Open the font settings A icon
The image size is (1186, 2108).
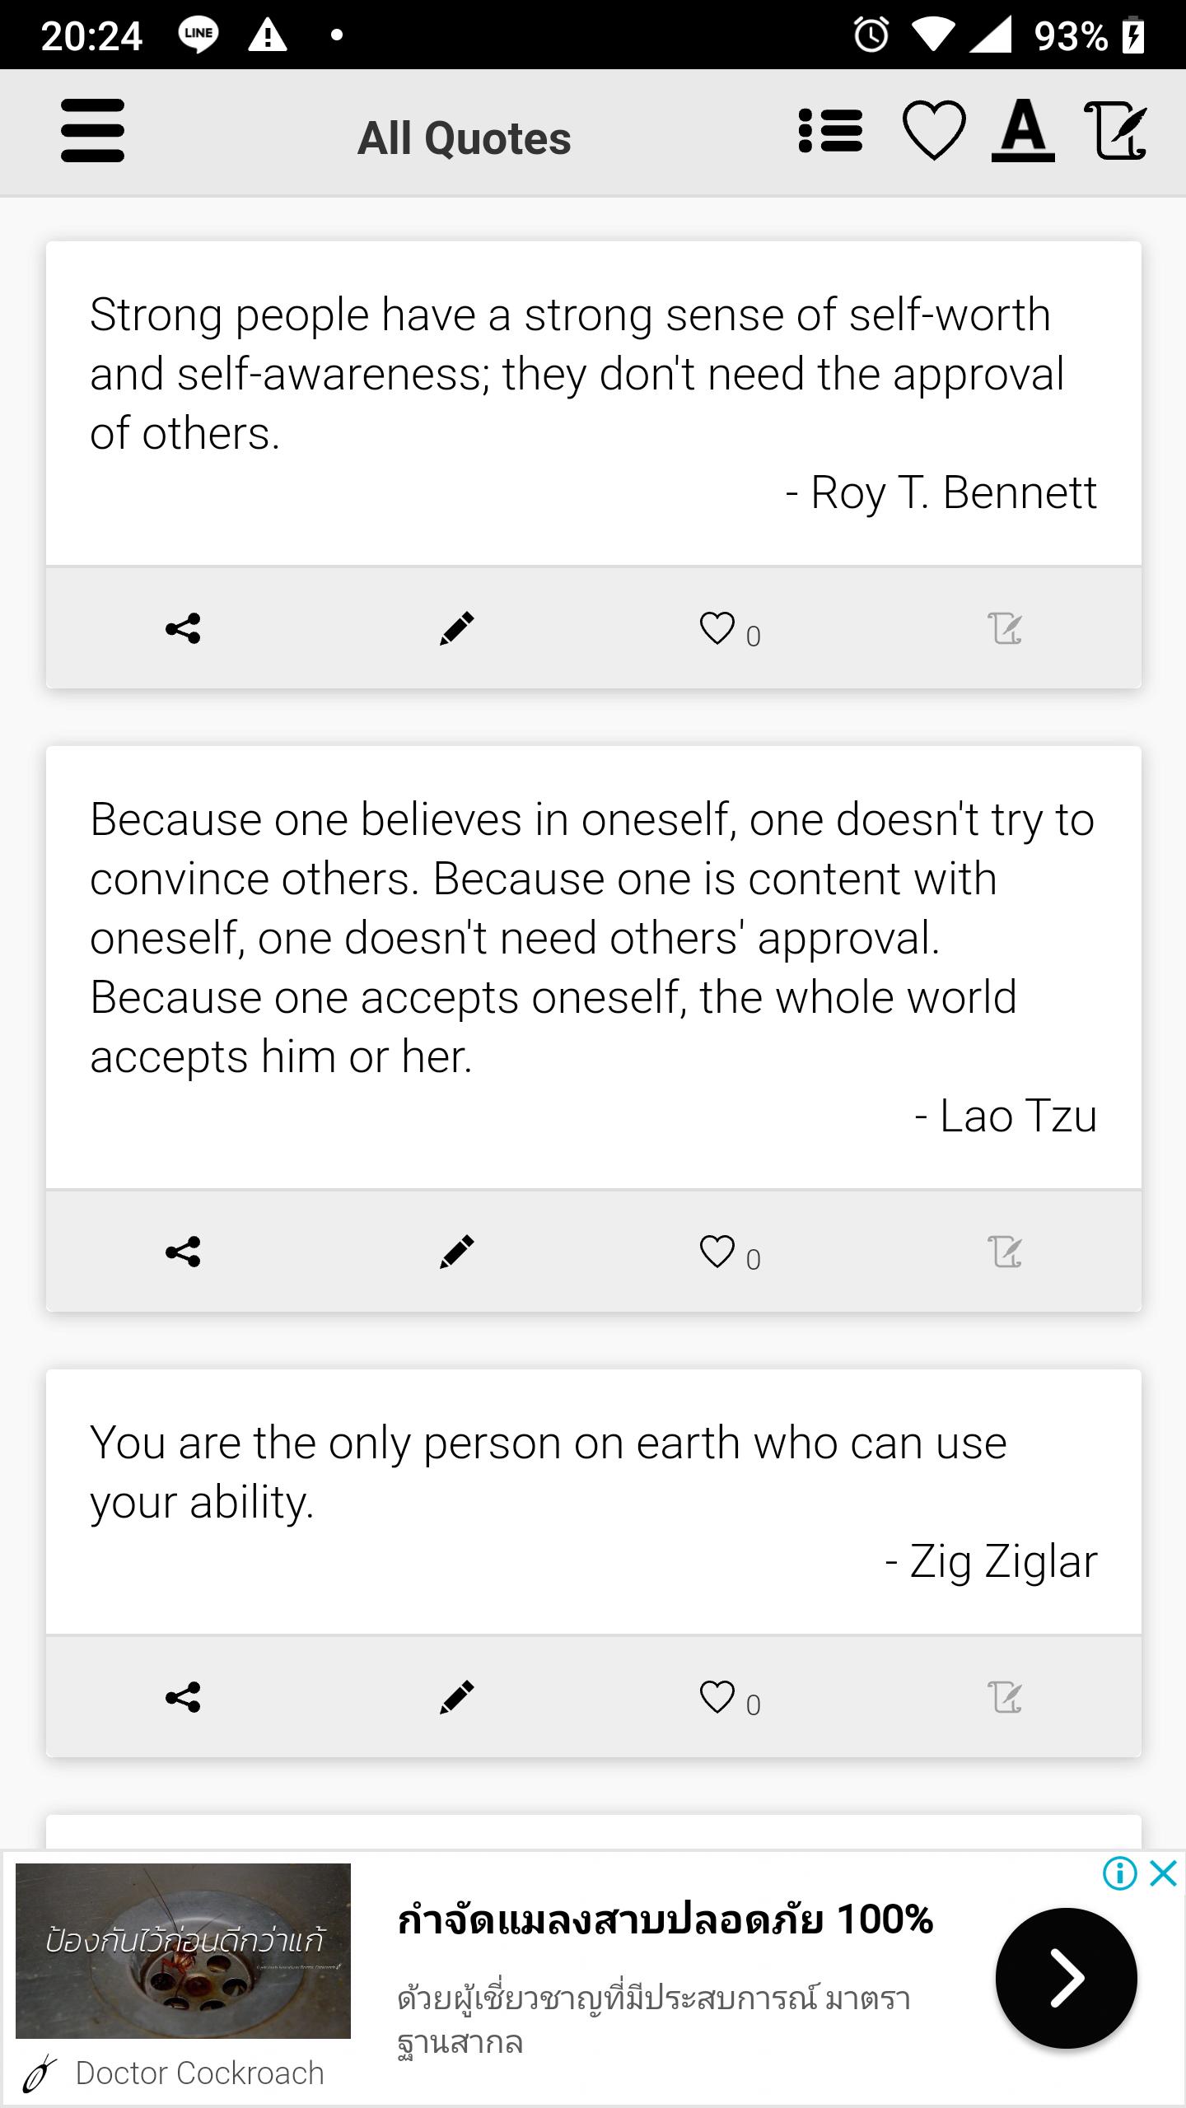tap(1023, 130)
